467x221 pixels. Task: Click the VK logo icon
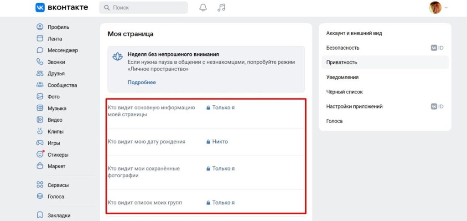[40, 7]
